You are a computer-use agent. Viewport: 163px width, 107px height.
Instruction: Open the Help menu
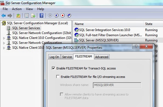tap(41, 9)
